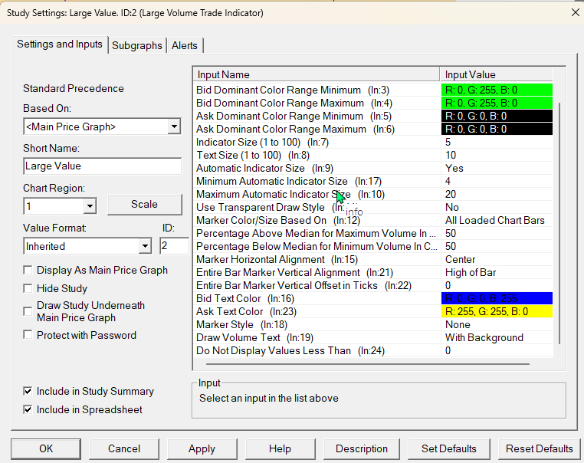Click the inputs list horizontal scrollbar

(x=367, y=364)
